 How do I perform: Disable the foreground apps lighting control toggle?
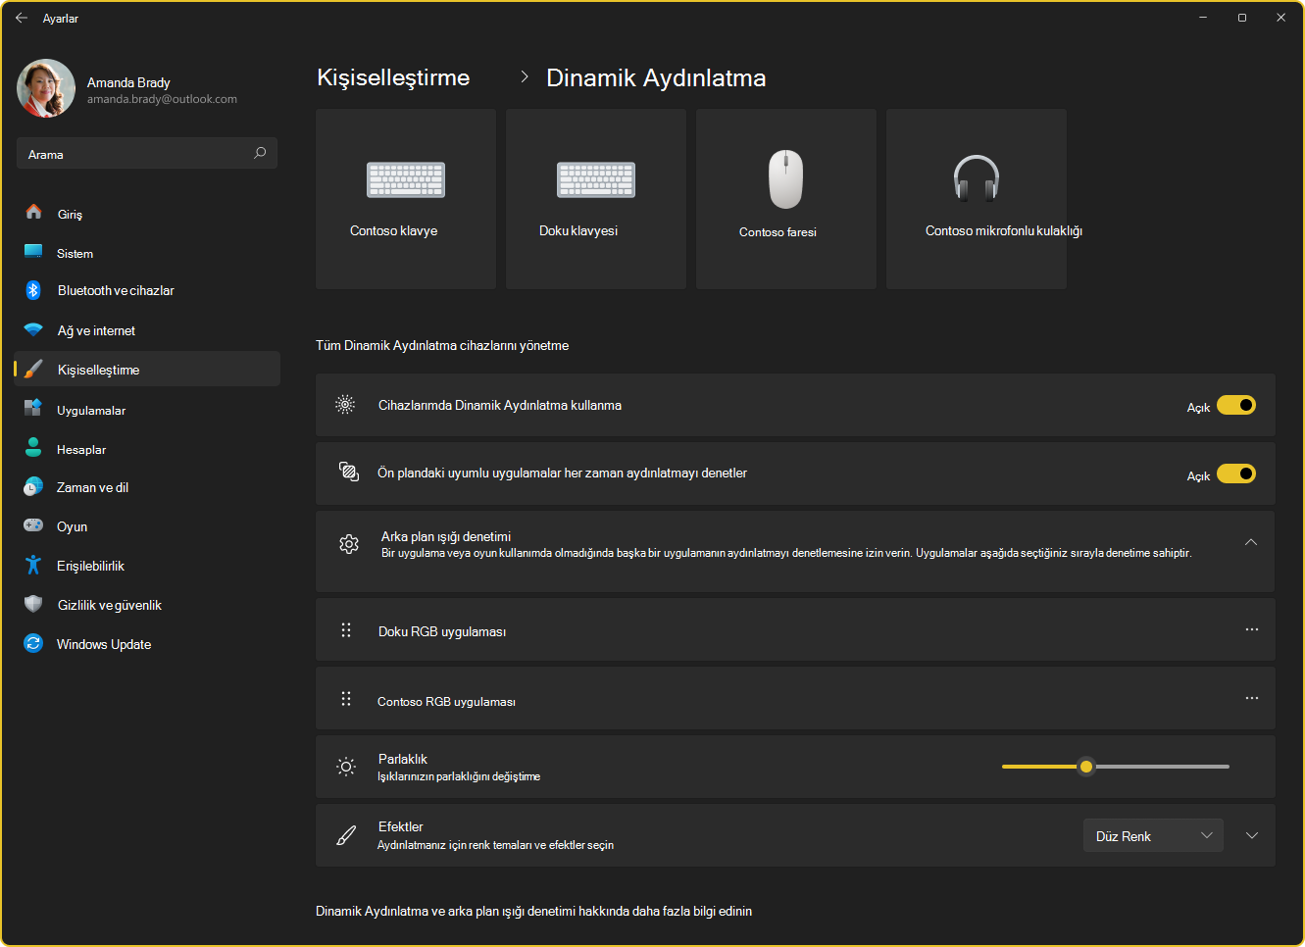1236,473
